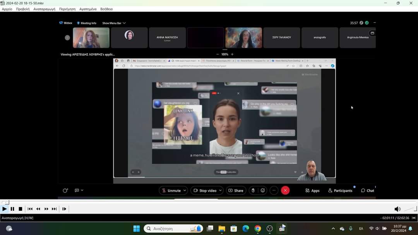418x235 pixels.
Task: End the meeting with red X button
Action: click(x=285, y=191)
